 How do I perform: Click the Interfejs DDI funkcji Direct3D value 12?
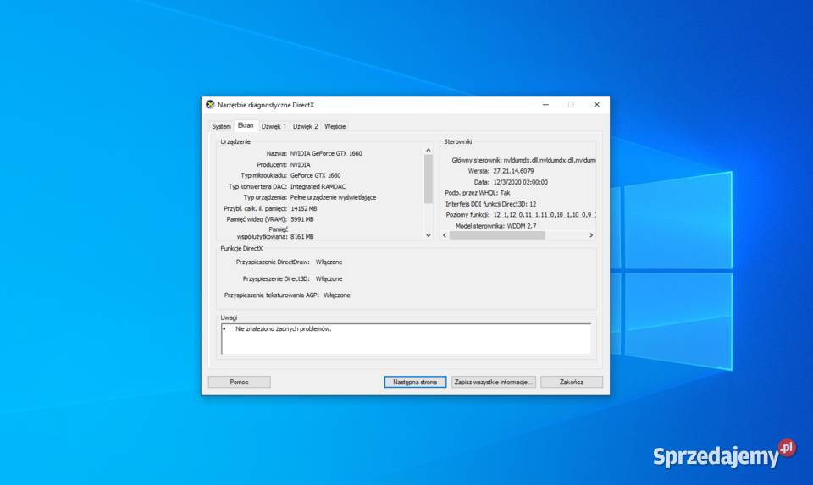click(533, 204)
